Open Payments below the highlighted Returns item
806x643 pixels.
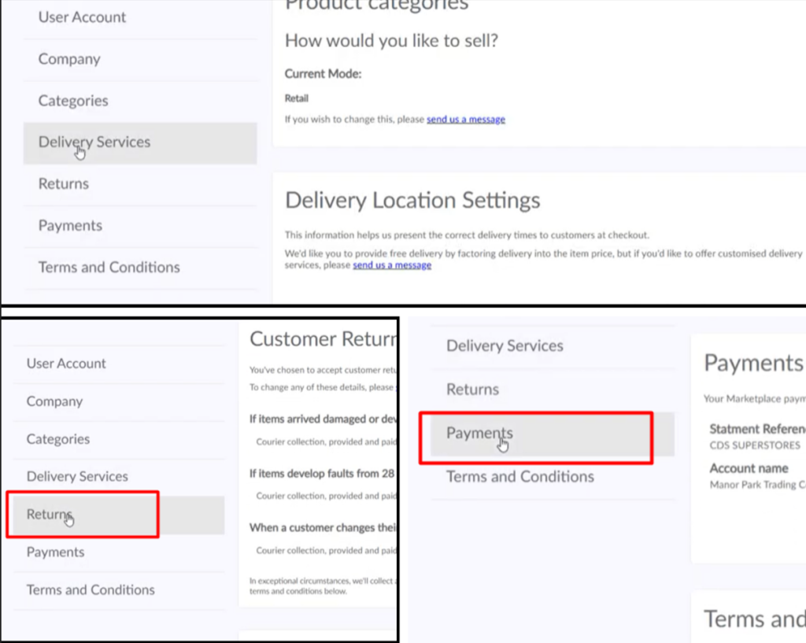(119, 552)
